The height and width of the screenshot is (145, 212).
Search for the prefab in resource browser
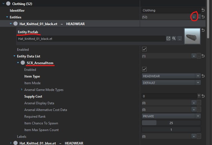pyautogui.click(x=174, y=38)
